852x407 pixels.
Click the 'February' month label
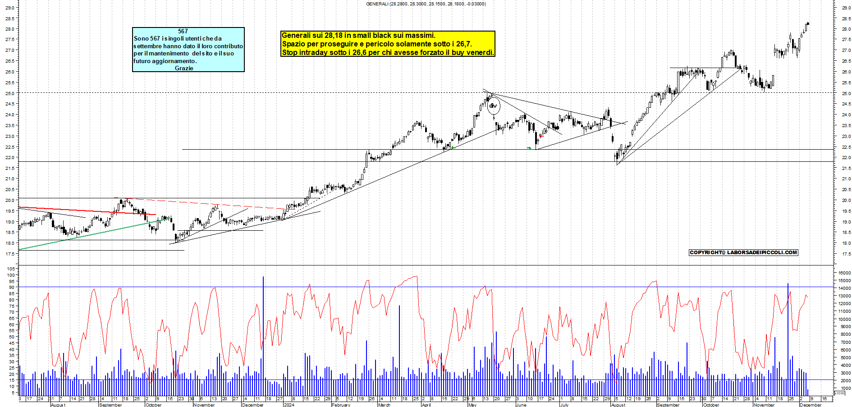pos(341,405)
